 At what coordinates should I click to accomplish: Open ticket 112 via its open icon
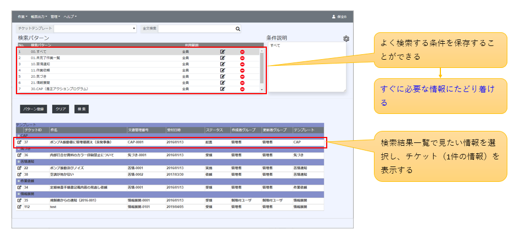click(20, 208)
